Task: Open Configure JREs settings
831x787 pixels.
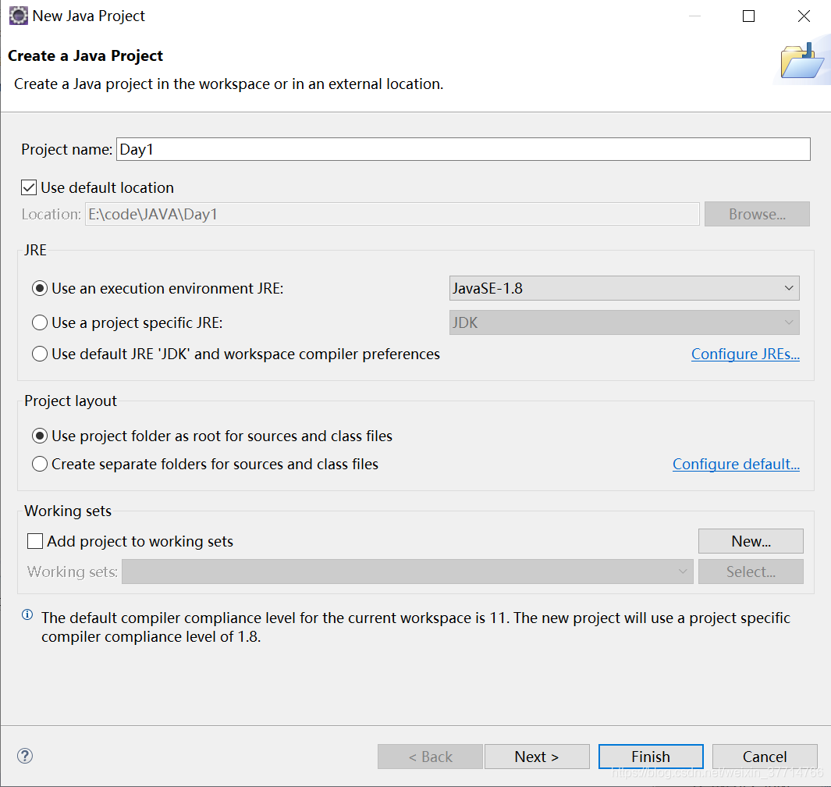Action: 745,353
